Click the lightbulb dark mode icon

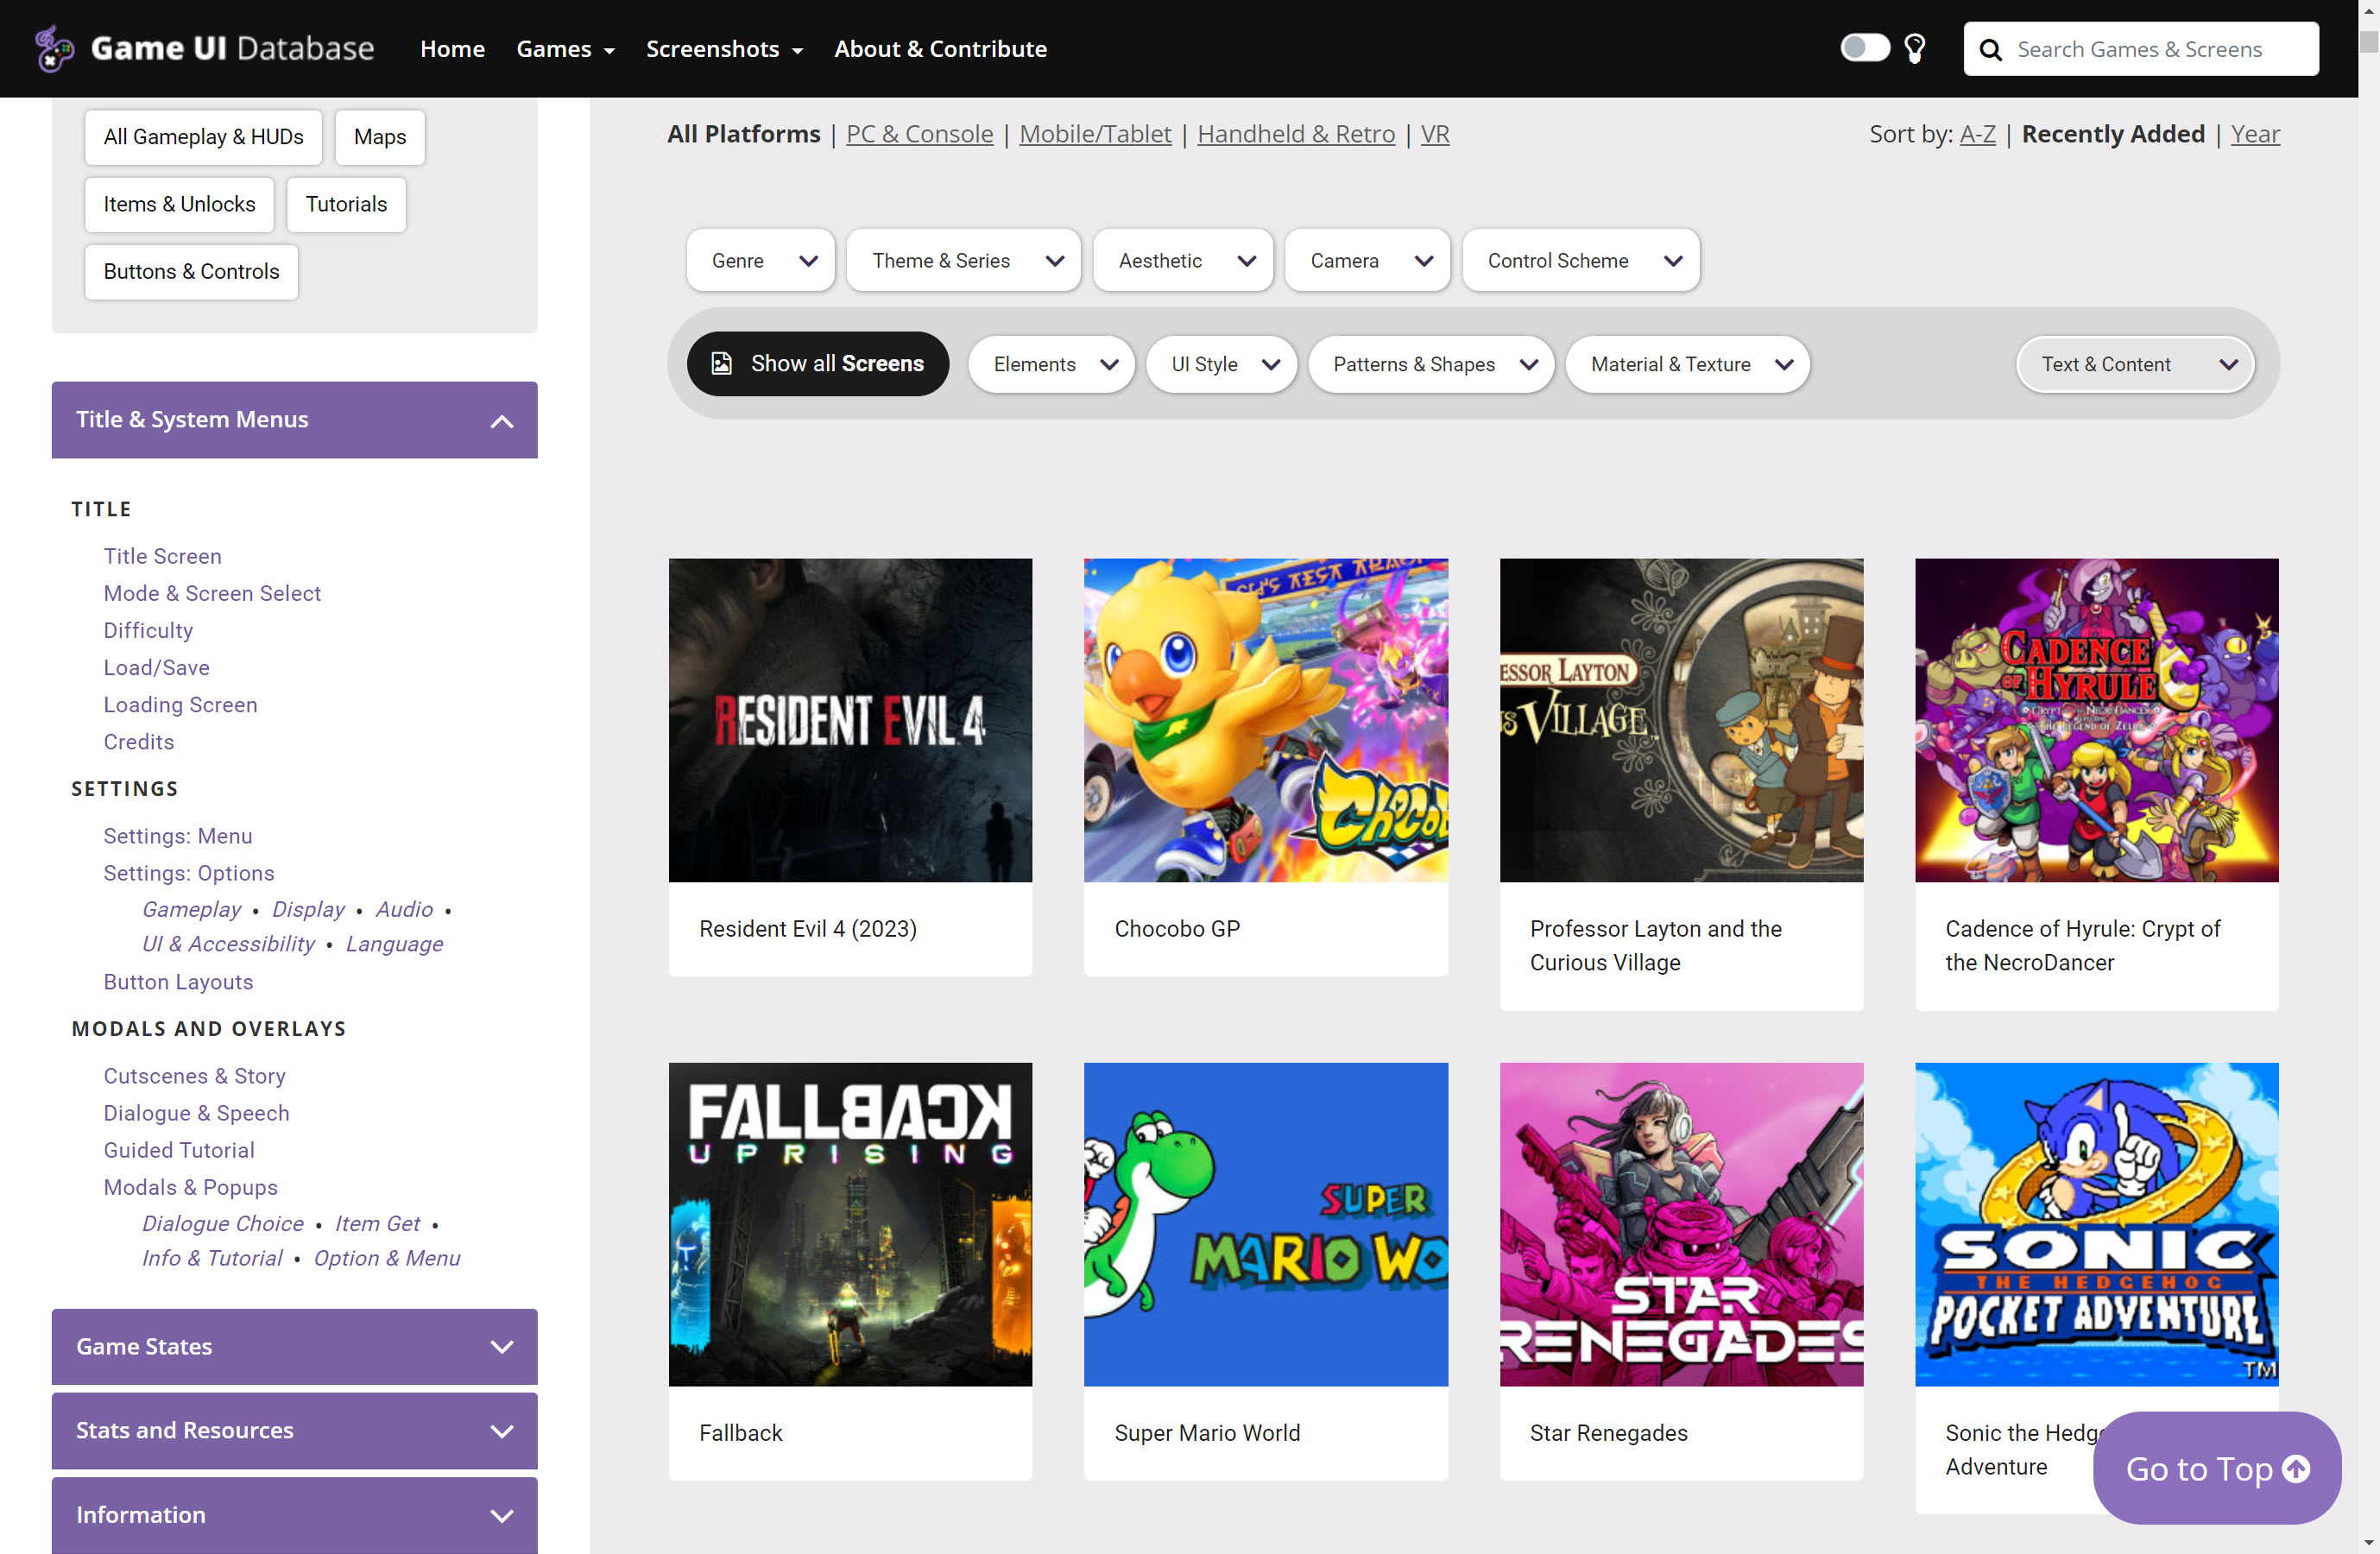(1914, 48)
